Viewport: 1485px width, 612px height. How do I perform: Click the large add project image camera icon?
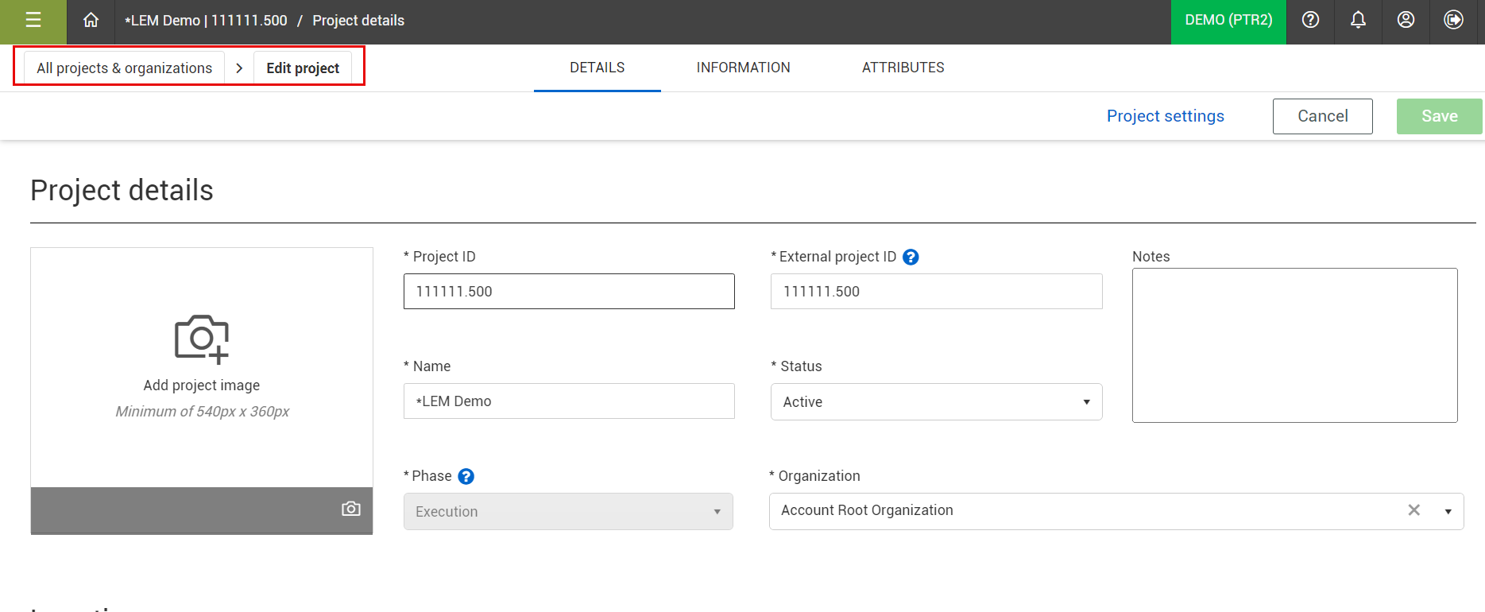pyautogui.click(x=202, y=339)
